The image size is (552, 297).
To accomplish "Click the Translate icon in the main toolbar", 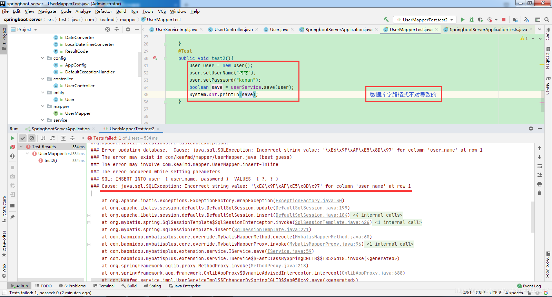I will tap(526, 20).
